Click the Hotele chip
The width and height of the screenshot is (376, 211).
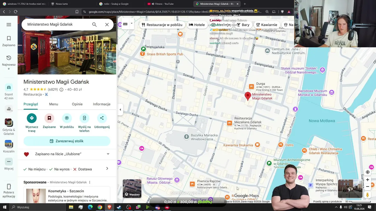point(197,25)
